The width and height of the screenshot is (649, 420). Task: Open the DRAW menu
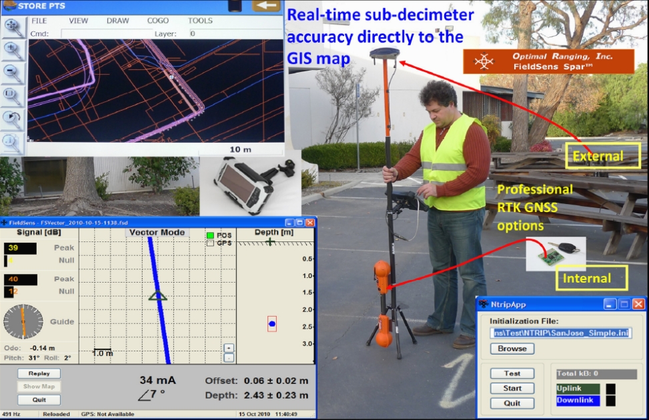click(x=118, y=21)
